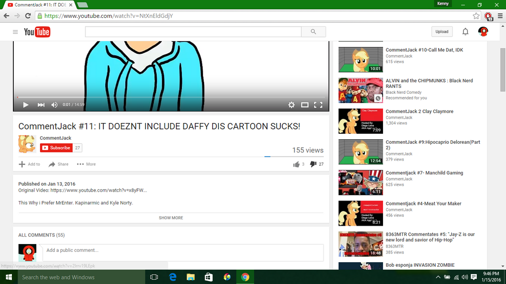Image resolution: width=506 pixels, height=284 pixels.
Task: Bookmark this page star
Action: pos(476,16)
